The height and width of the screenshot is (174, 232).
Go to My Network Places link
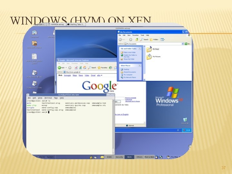coord(128,77)
